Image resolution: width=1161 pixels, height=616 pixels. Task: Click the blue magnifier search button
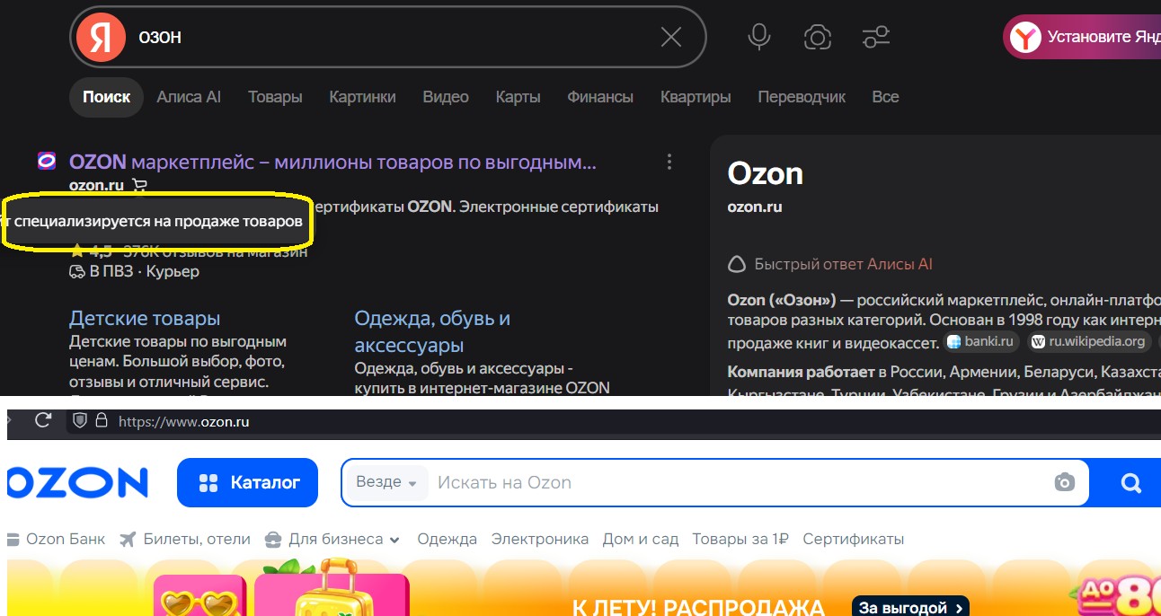pyautogui.click(x=1131, y=483)
